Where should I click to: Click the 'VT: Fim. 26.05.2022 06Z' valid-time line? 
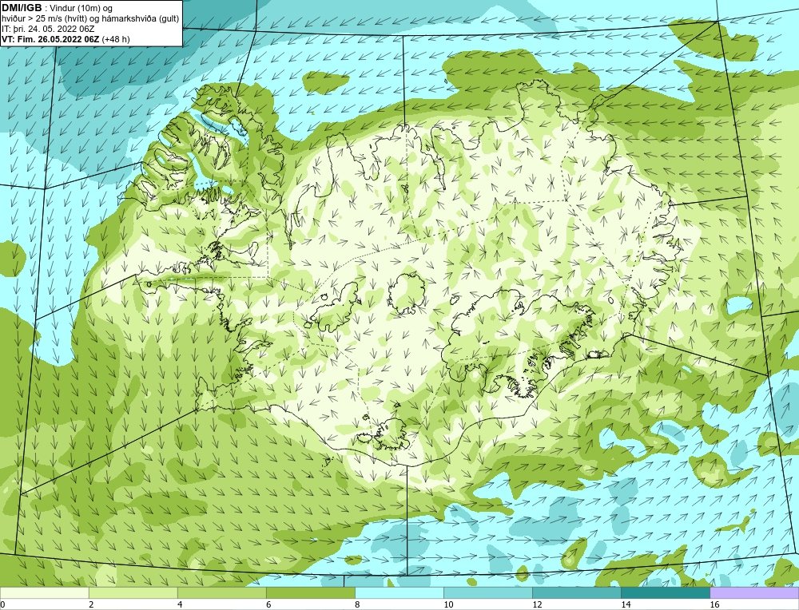pyautogui.click(x=50, y=38)
